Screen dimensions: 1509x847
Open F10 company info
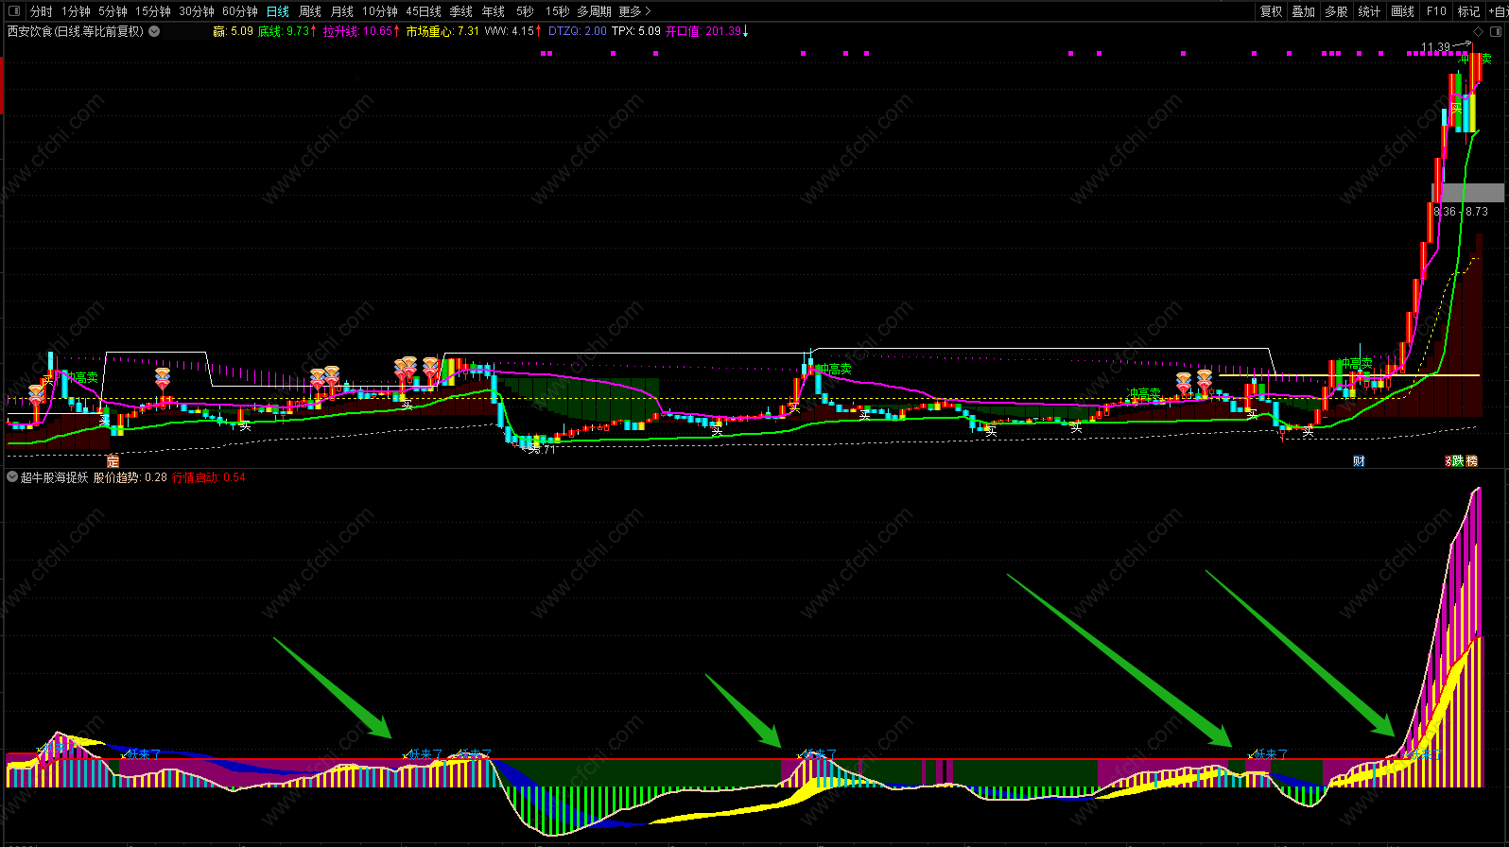(1436, 11)
